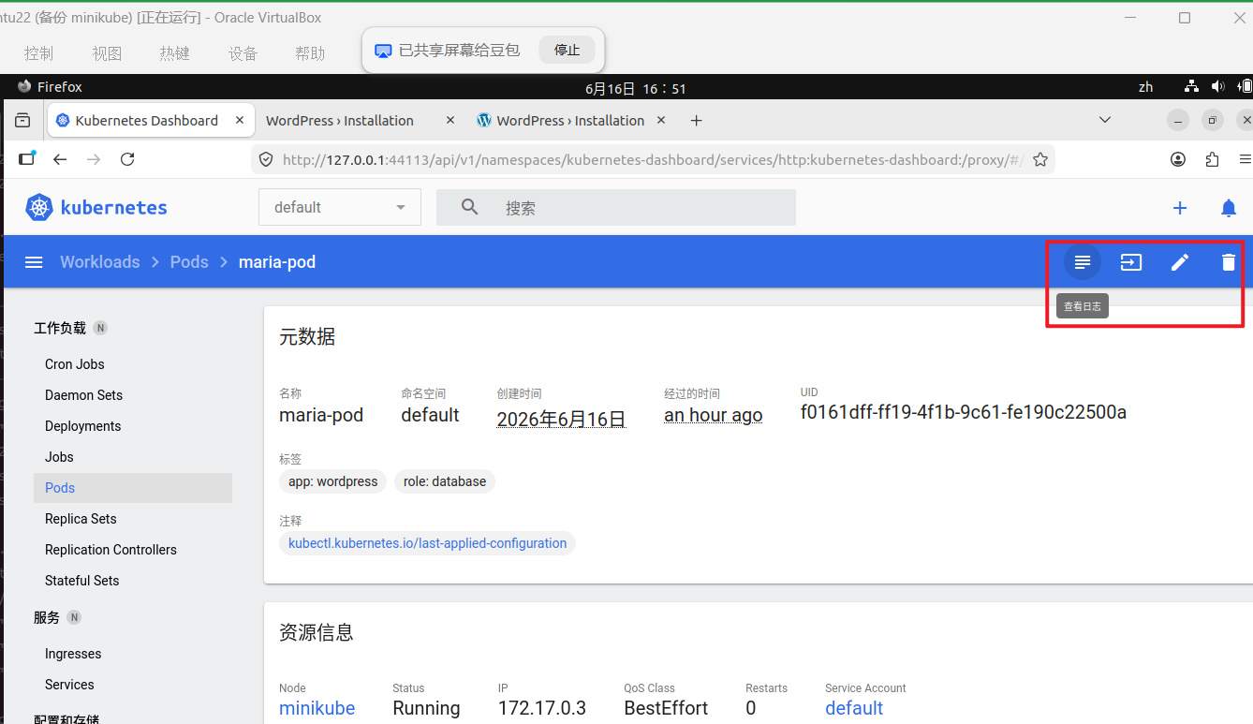Click the system clock in top bar

coord(636,88)
